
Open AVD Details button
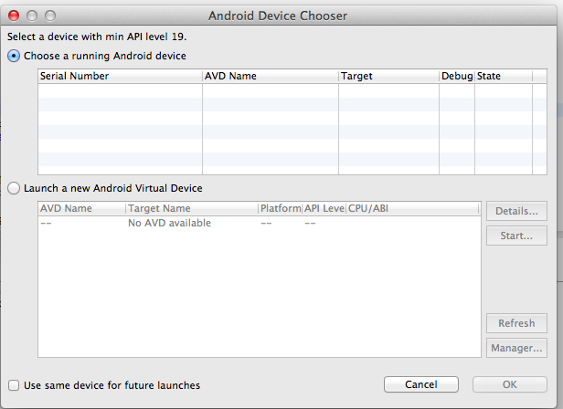coord(516,211)
